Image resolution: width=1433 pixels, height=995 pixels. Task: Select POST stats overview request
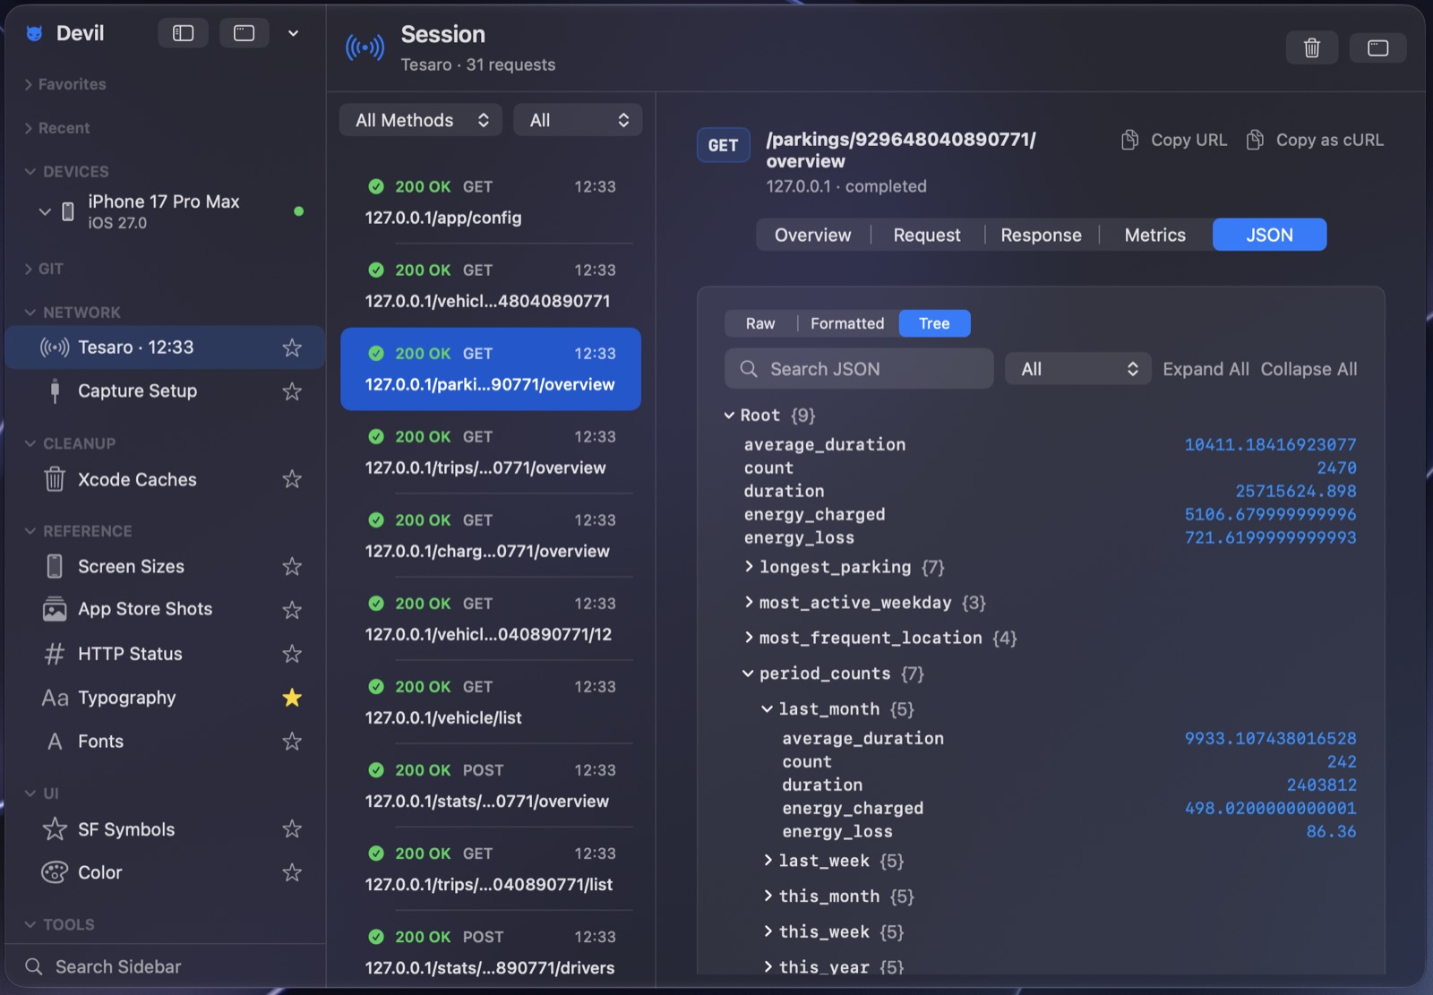click(x=491, y=785)
